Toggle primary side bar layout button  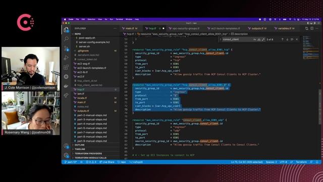tap(308, 23)
